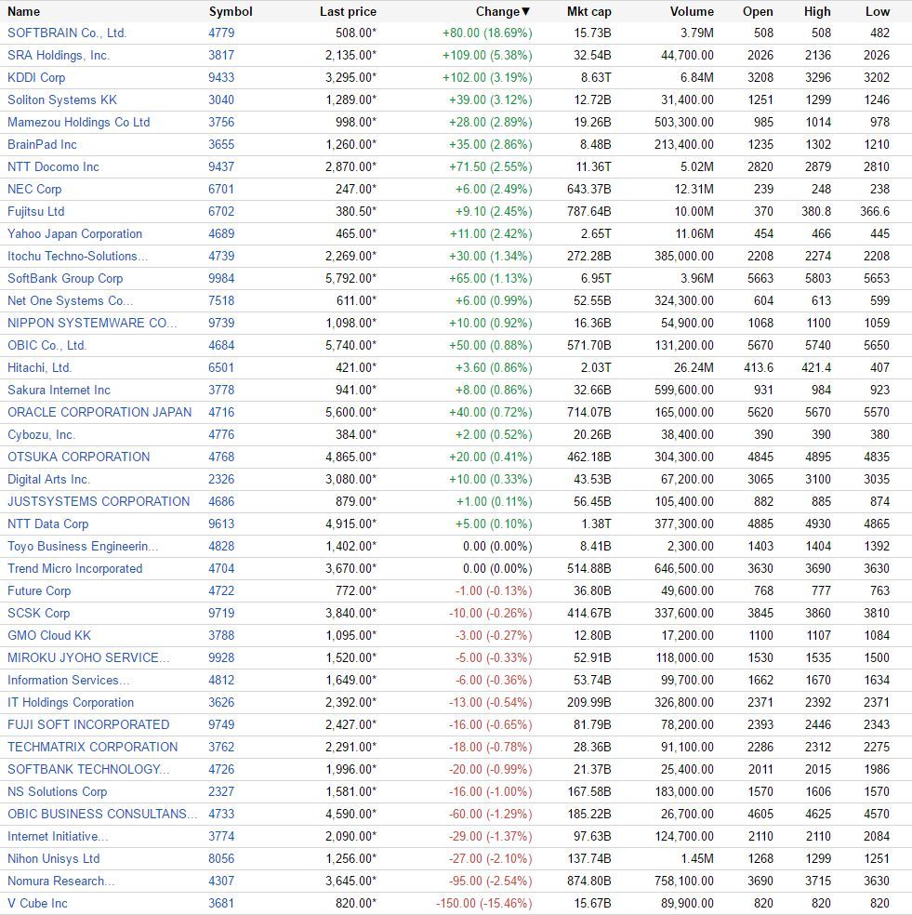Open Nihon Unisys Ltd link
The height and width of the screenshot is (915, 912).
coord(54,859)
